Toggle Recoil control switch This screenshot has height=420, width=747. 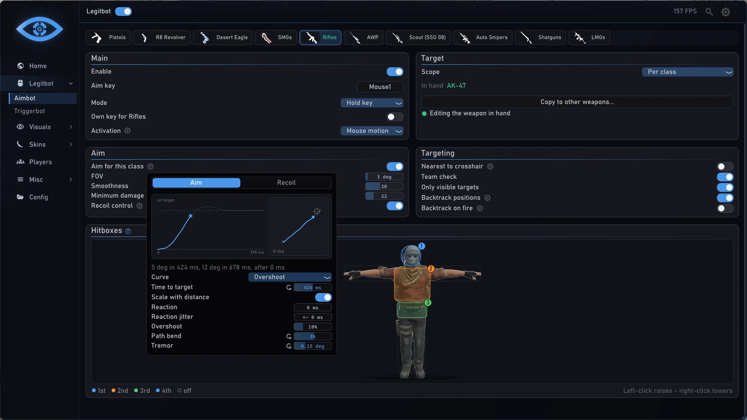395,206
